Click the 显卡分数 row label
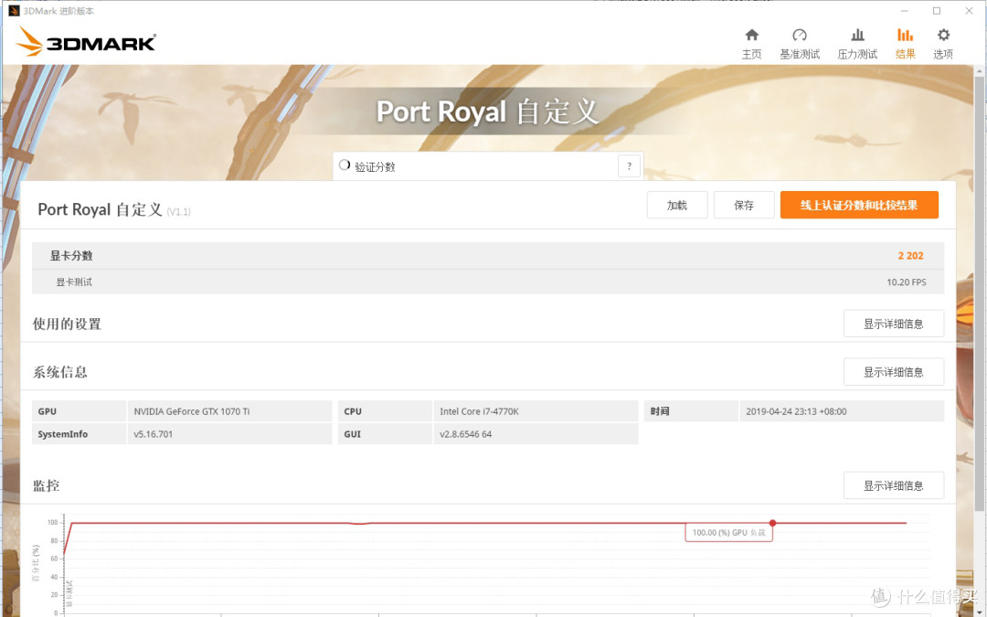987x617 pixels. pyautogui.click(x=71, y=256)
